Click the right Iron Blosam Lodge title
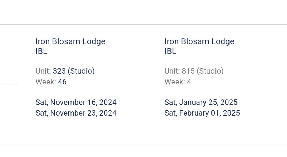The width and height of the screenshot is (287, 157). (199, 41)
